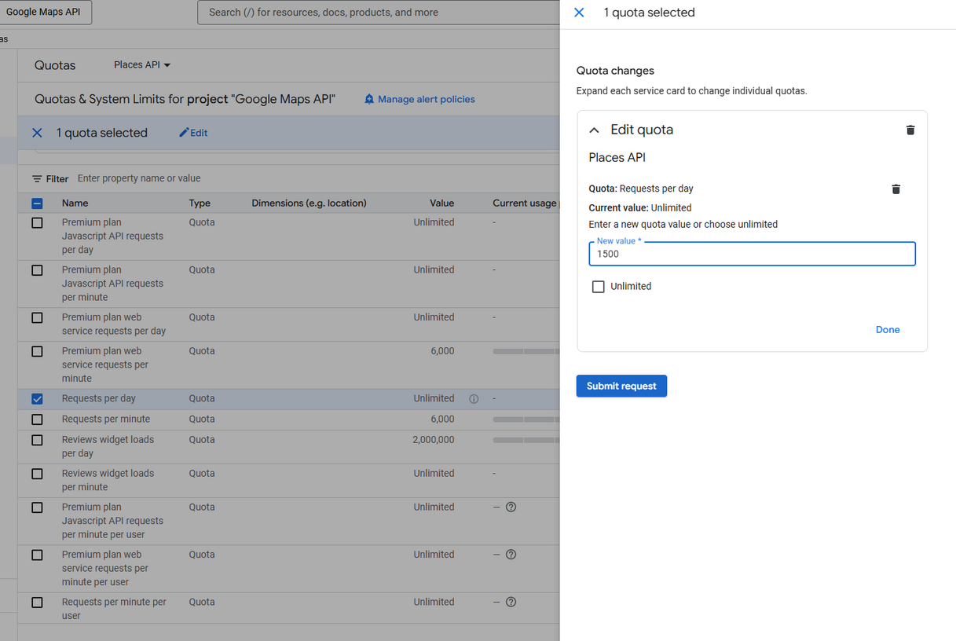This screenshot has height=641, width=956.
Task: Sort by the Value column header
Action: click(441, 203)
